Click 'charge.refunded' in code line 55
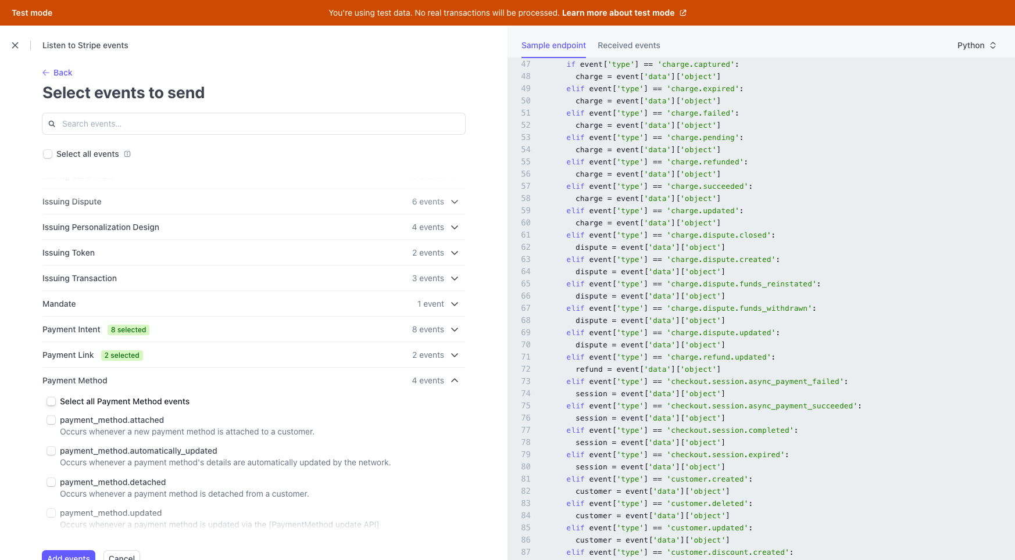The image size is (1015, 560). tap(705, 162)
